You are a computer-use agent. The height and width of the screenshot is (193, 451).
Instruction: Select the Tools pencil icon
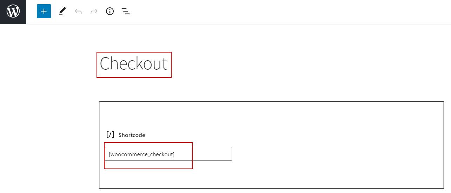pos(62,11)
